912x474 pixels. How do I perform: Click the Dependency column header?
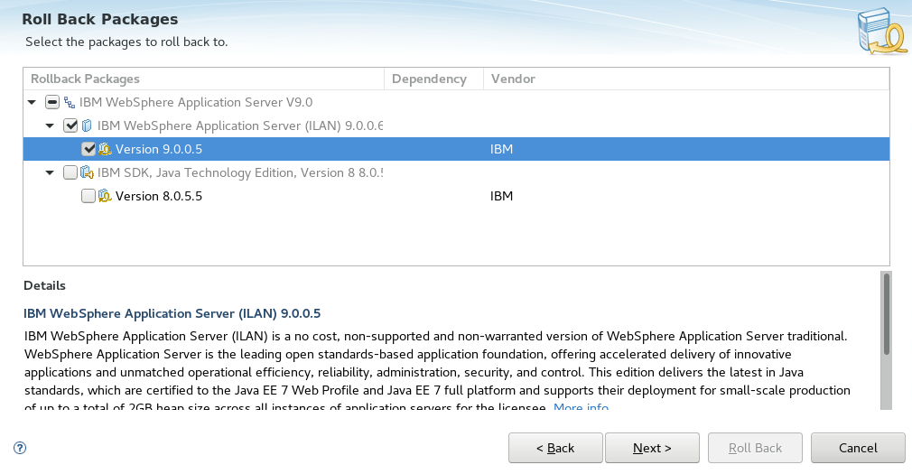coord(434,79)
